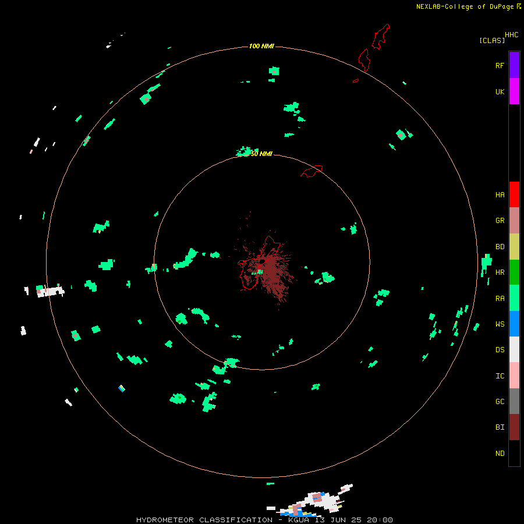524x524 pixels.
Task: Click the WS legend label
Action: 500,324
